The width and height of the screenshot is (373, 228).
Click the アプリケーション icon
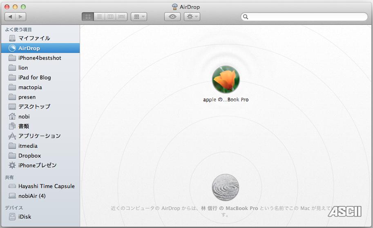click(x=12, y=136)
